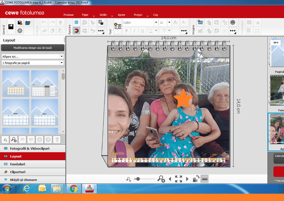The width and height of the screenshot is (284, 201).
Task: Click the rotate view icon below canvas
Action: coord(196,179)
